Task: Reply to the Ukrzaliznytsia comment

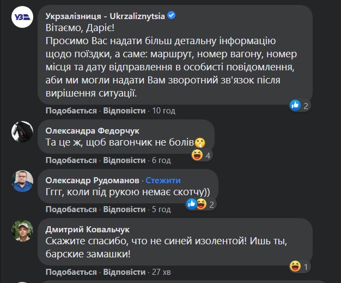Action: 124,111
